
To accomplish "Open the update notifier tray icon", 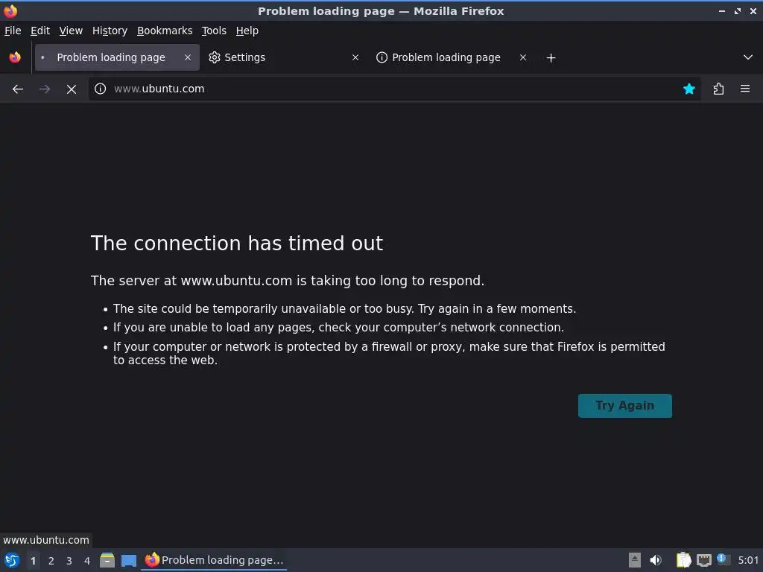I will pyautogui.click(x=723, y=560).
